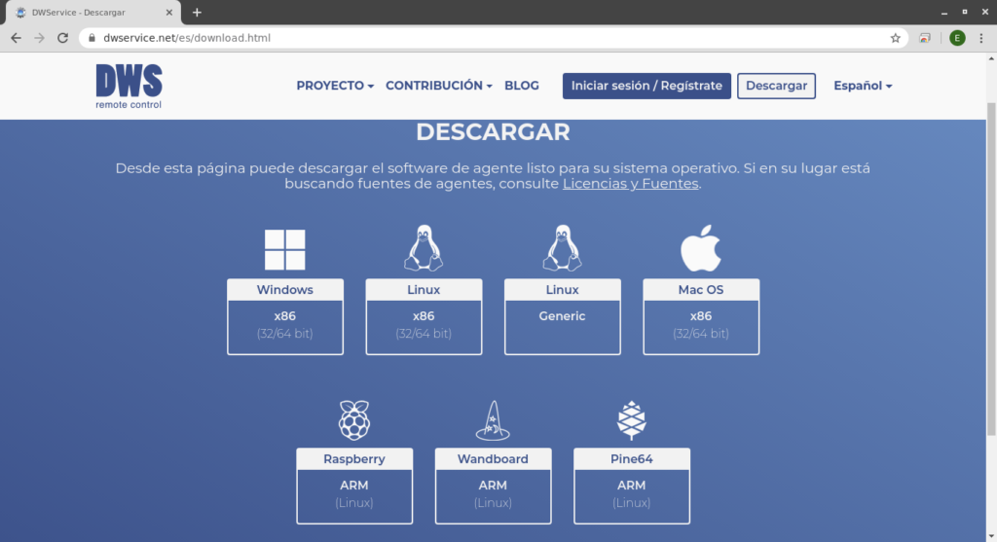Screen dimensions: 997x542
Task: Download the Wandboard ARM agent
Action: pyautogui.click(x=493, y=487)
